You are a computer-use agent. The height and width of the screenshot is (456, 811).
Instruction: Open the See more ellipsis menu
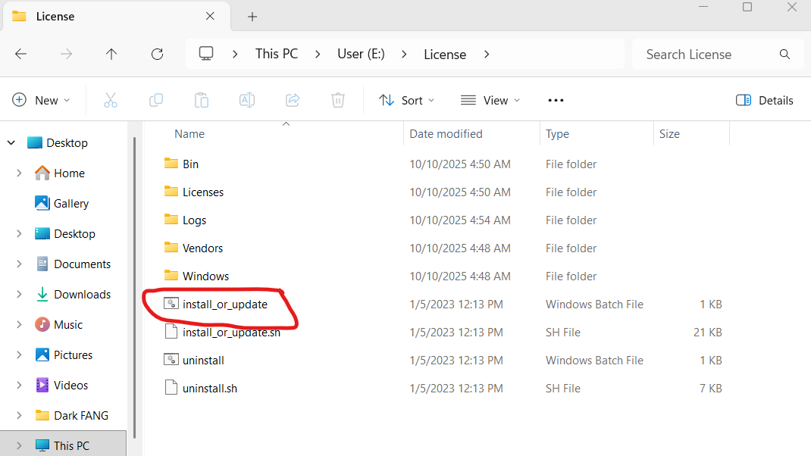[556, 99]
